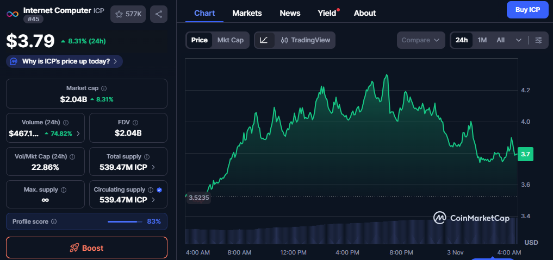Click the Profile score progress bar
This screenshot has width=553, height=260.
(x=123, y=221)
